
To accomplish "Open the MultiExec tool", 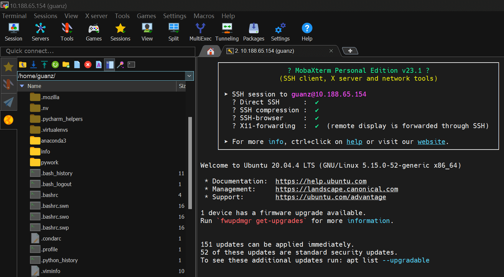I will [200, 32].
